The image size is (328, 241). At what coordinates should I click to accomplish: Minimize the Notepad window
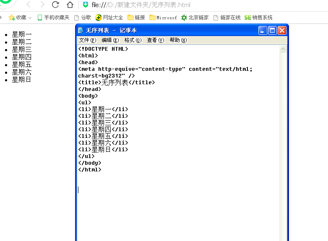263,30
